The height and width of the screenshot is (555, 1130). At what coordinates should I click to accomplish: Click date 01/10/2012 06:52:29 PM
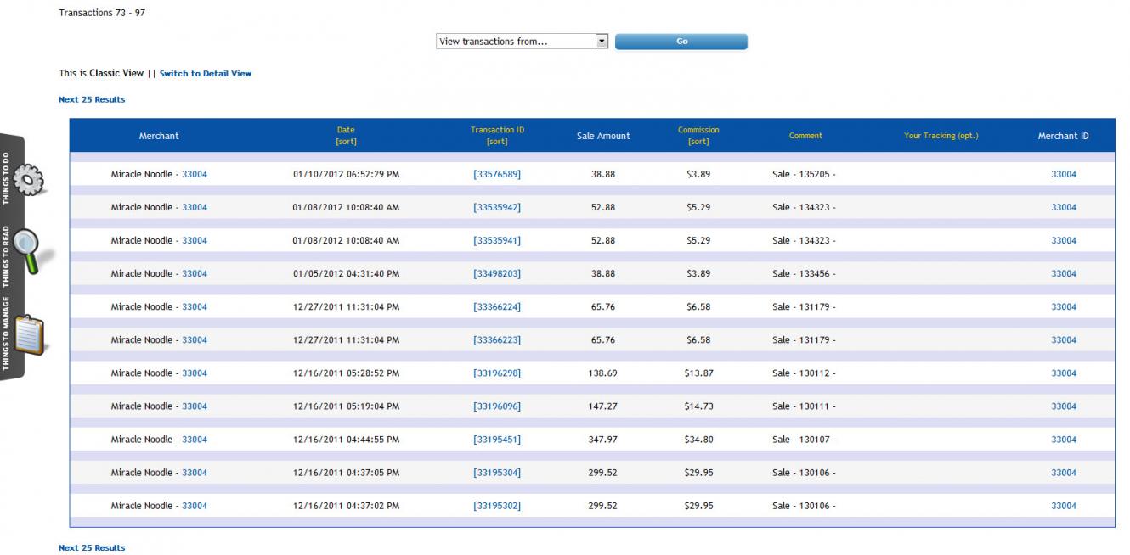click(346, 174)
